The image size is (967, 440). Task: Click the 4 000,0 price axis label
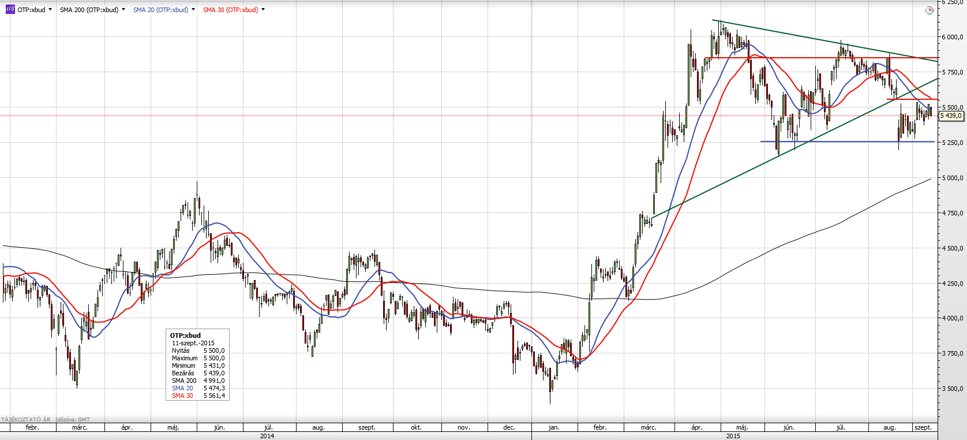click(953, 318)
